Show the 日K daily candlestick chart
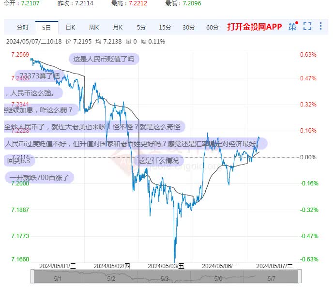Viewport: 335px width, 288px height. [x=70, y=28]
